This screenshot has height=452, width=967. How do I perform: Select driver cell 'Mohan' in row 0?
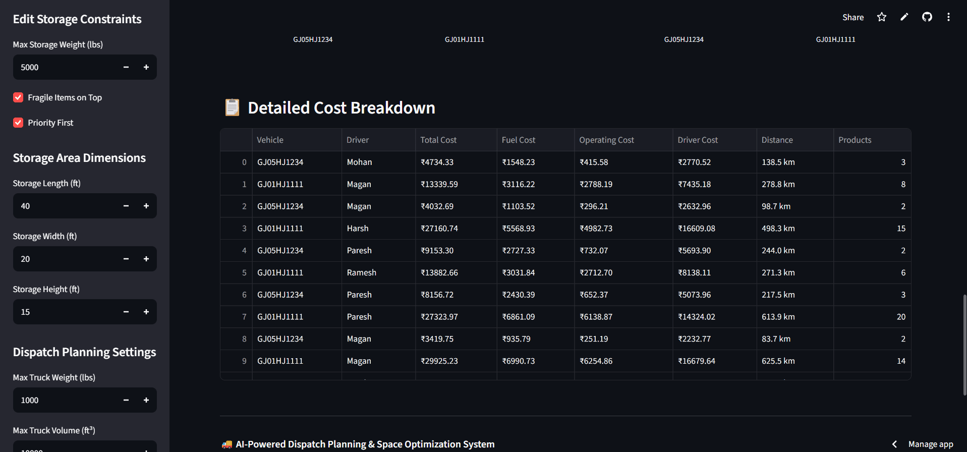pyautogui.click(x=378, y=162)
